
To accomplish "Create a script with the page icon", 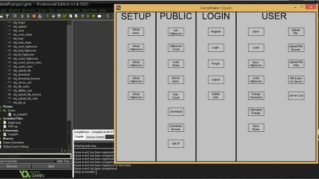I will pos(71,16).
